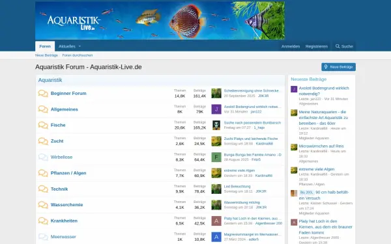
Task: Click the Wasserchemie forum bubble icon
Action: point(43,205)
